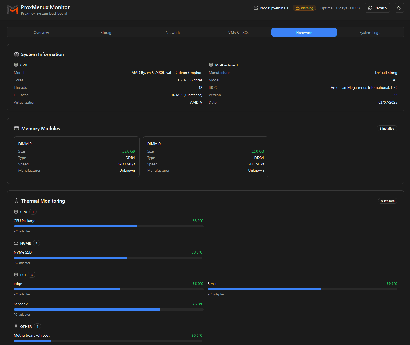Click the node server icon beside pvemini01

tap(256, 8)
